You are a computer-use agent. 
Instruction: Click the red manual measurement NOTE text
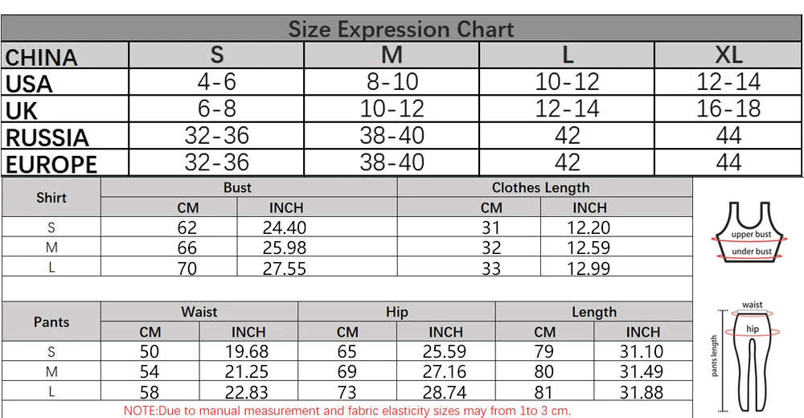coord(347,410)
